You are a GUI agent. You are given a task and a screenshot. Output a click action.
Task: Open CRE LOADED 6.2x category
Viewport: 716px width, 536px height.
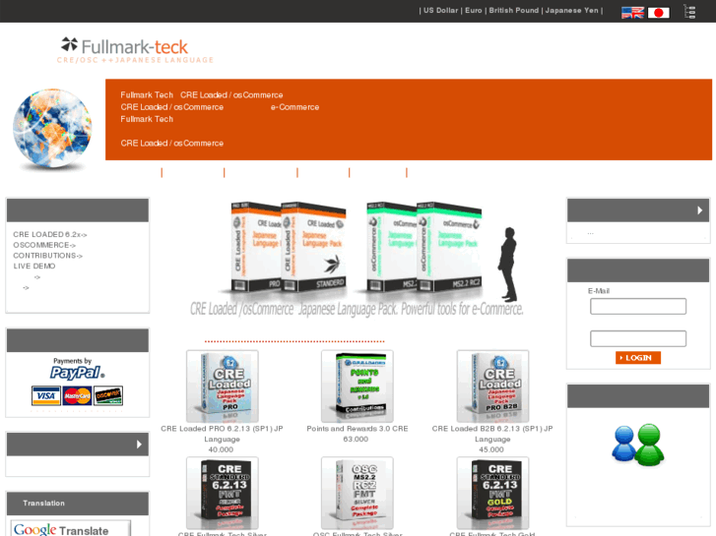click(x=50, y=234)
